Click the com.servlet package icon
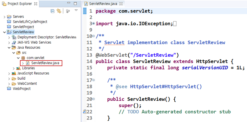The image size is (247, 122). click(23, 58)
